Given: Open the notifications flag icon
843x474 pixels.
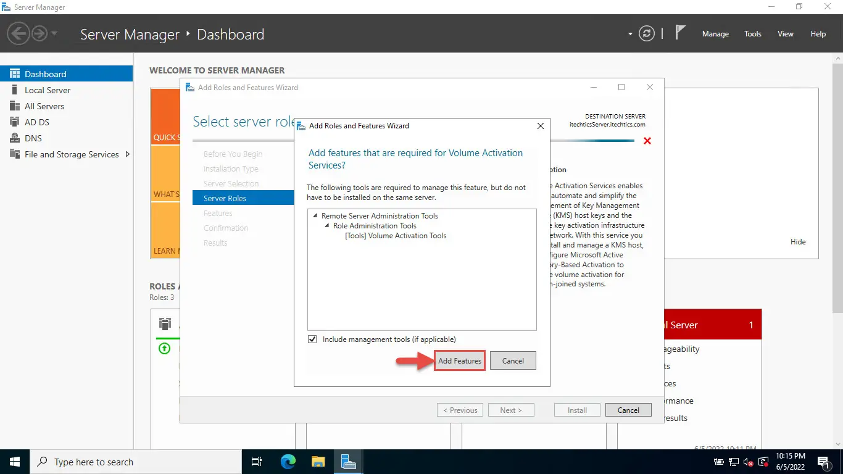Looking at the screenshot, I should (680, 33).
